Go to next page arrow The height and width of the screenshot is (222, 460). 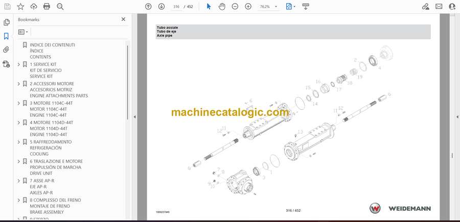tap(162, 7)
